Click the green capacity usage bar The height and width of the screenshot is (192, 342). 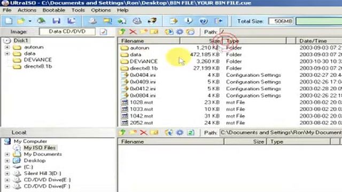click(x=319, y=21)
